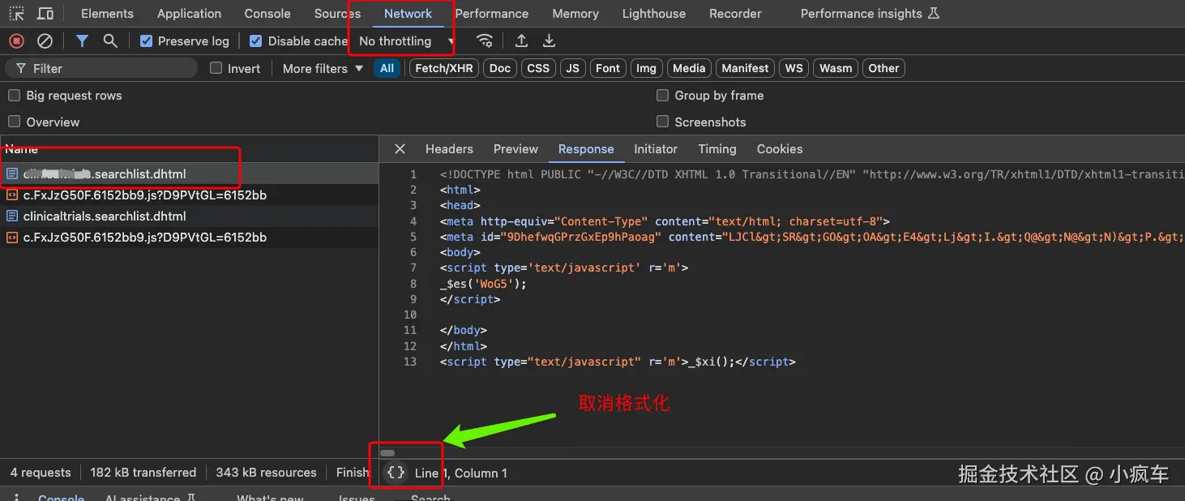The width and height of the screenshot is (1185, 501).
Task: Select first blurred searchlist.dhtml request
Action: click(189, 174)
